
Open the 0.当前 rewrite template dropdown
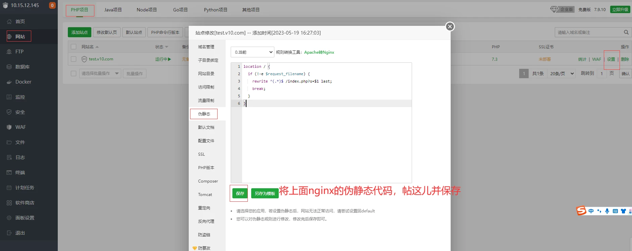point(253,52)
